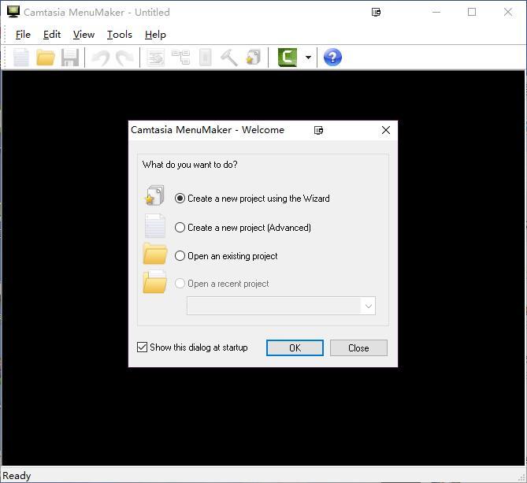Click the Undo arrow toolbar icon
Viewport: 527px width, 483px height.
(100, 58)
